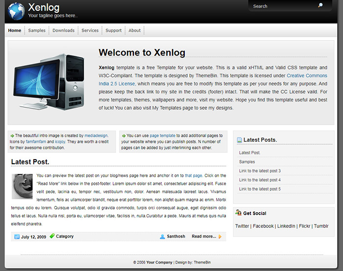Open the About menu item
Viewport: 343px width, 271px height.
[135, 30]
